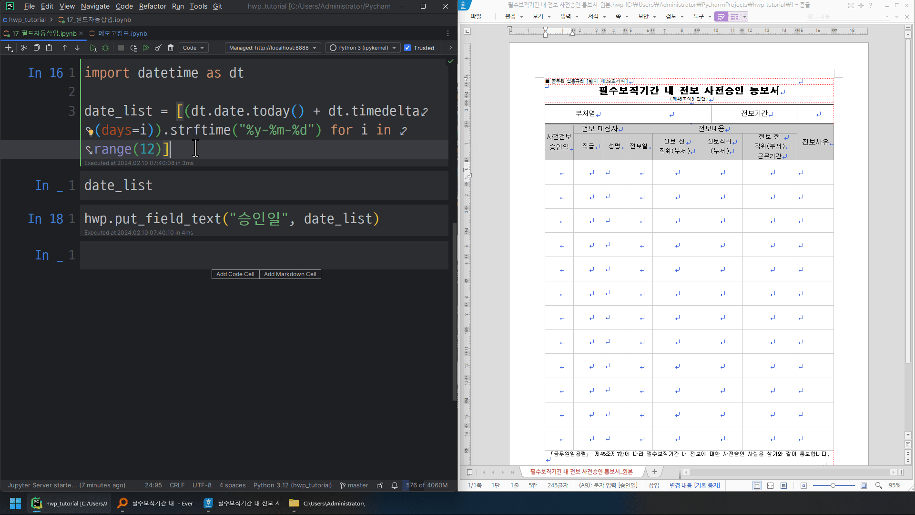Cut the cell with scissors icon
Screen dimensions: 915x515
tap(24, 48)
